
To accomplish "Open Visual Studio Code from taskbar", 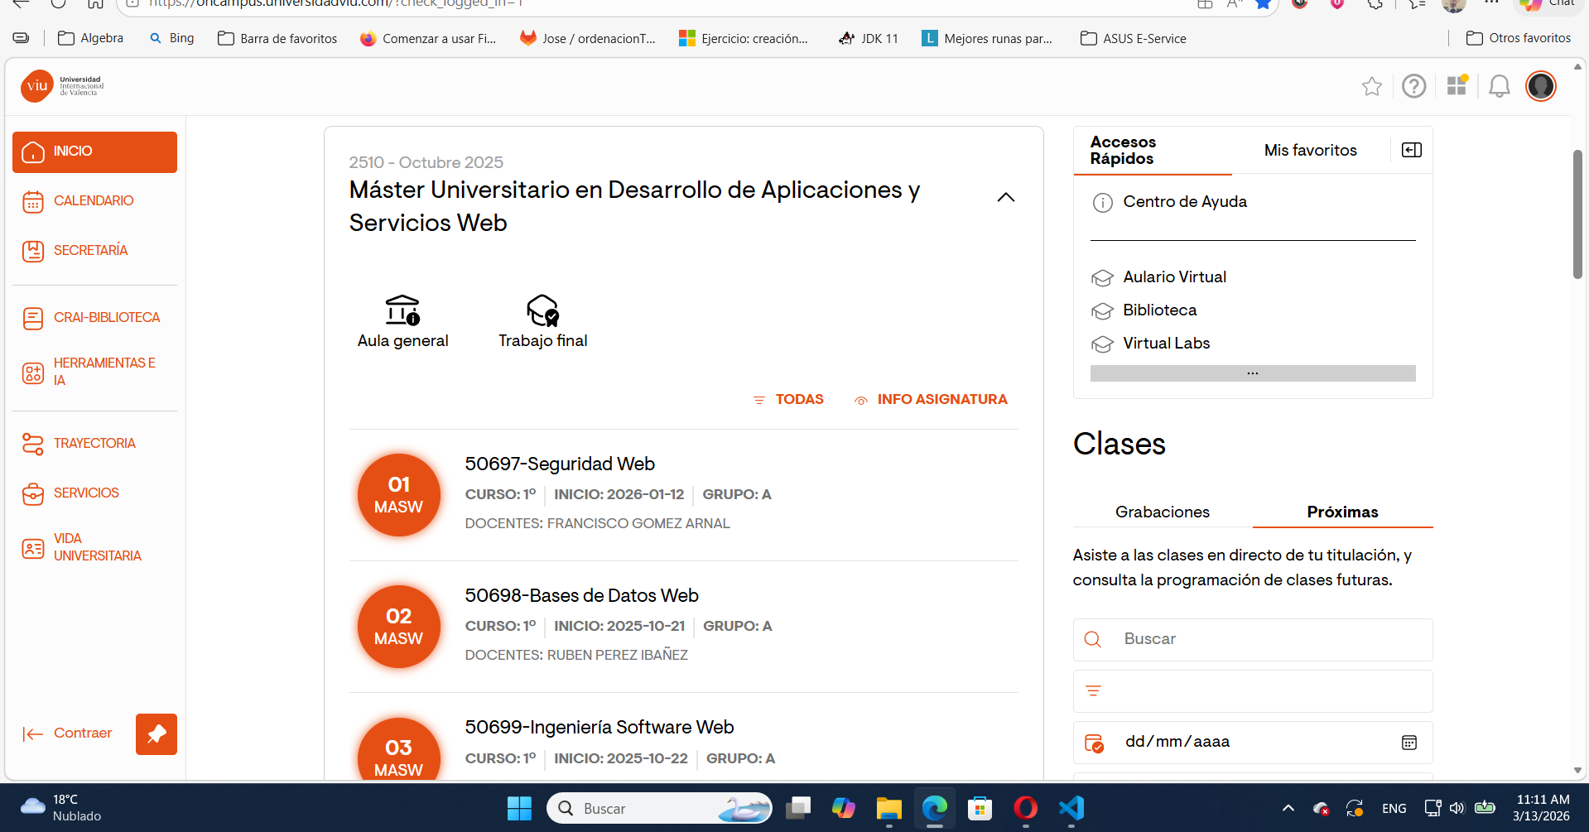I will [x=1071, y=808].
